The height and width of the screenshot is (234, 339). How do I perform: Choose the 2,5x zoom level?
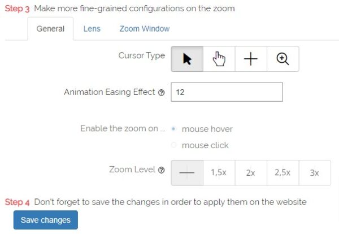pyautogui.click(x=282, y=173)
